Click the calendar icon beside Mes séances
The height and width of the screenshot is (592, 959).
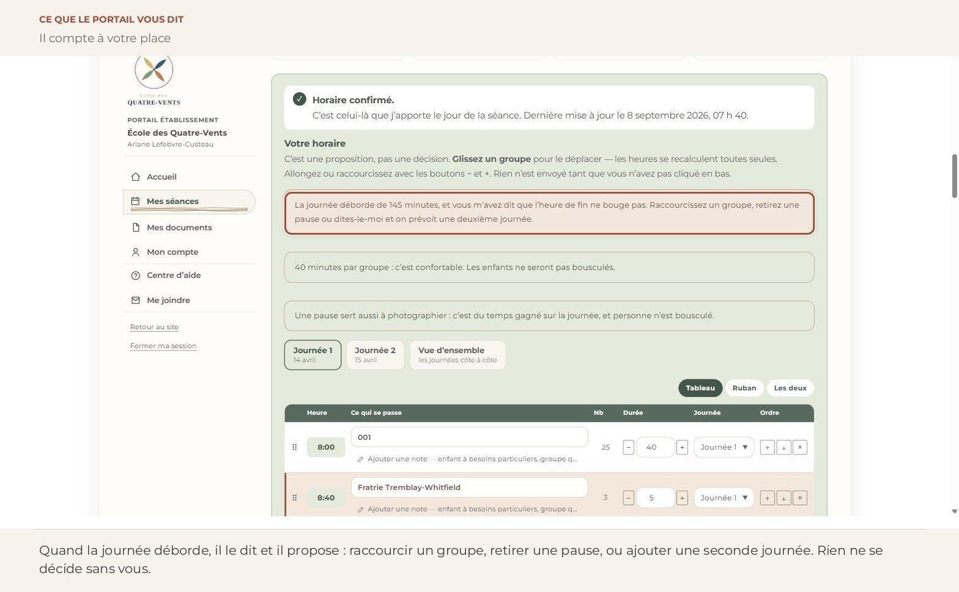click(136, 201)
